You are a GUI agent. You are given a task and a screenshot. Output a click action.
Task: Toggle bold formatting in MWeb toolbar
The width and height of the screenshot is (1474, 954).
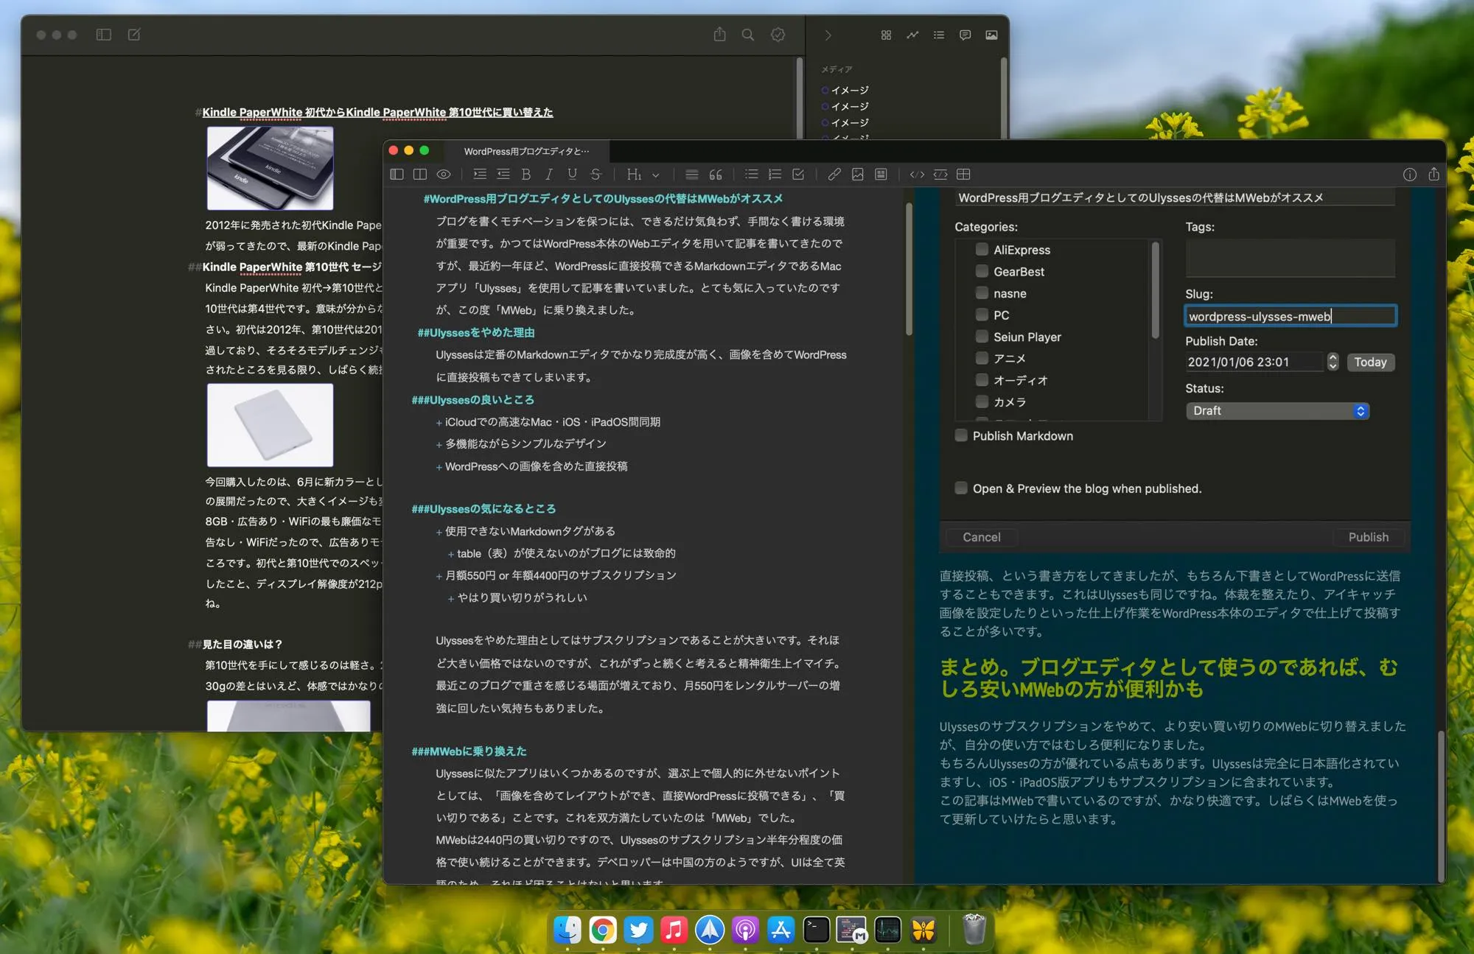coord(525,175)
